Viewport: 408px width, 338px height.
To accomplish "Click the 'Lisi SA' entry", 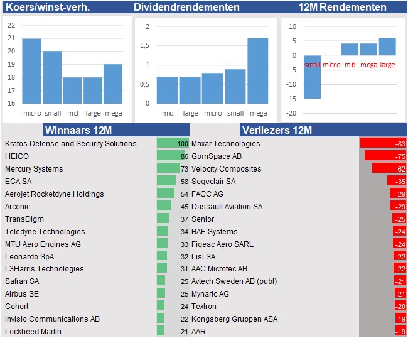I will point(203,257).
